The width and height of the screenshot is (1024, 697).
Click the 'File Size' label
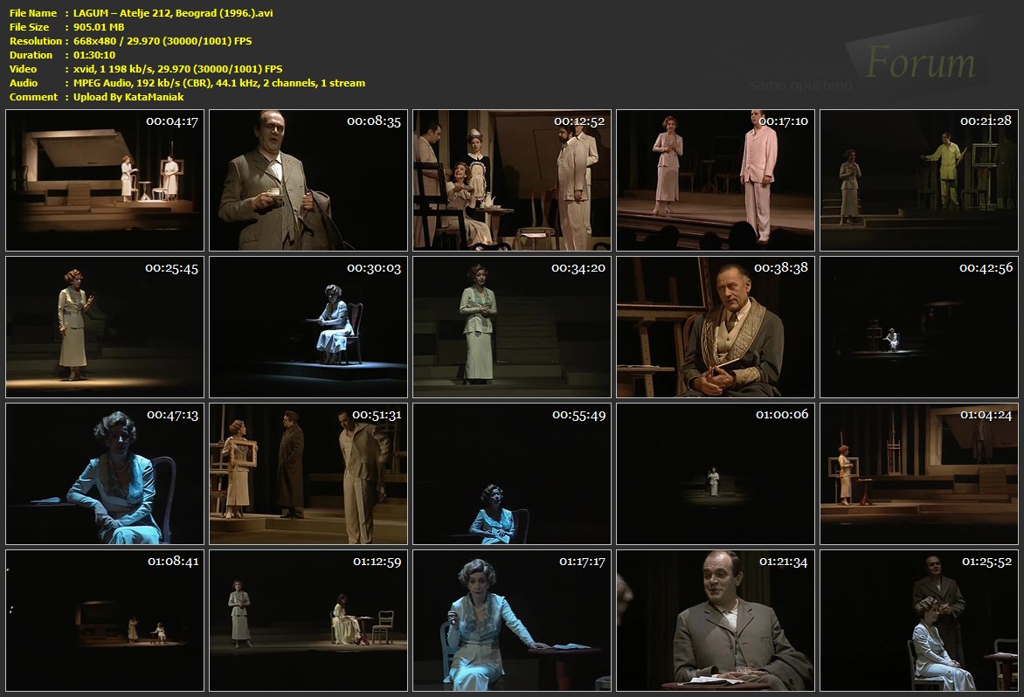coord(30,27)
